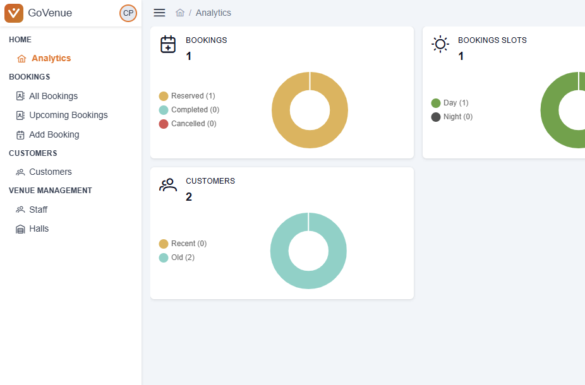
Task: Click the Night legend color swatch
Action: click(x=436, y=117)
